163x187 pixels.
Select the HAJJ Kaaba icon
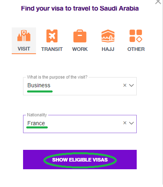(x=108, y=36)
